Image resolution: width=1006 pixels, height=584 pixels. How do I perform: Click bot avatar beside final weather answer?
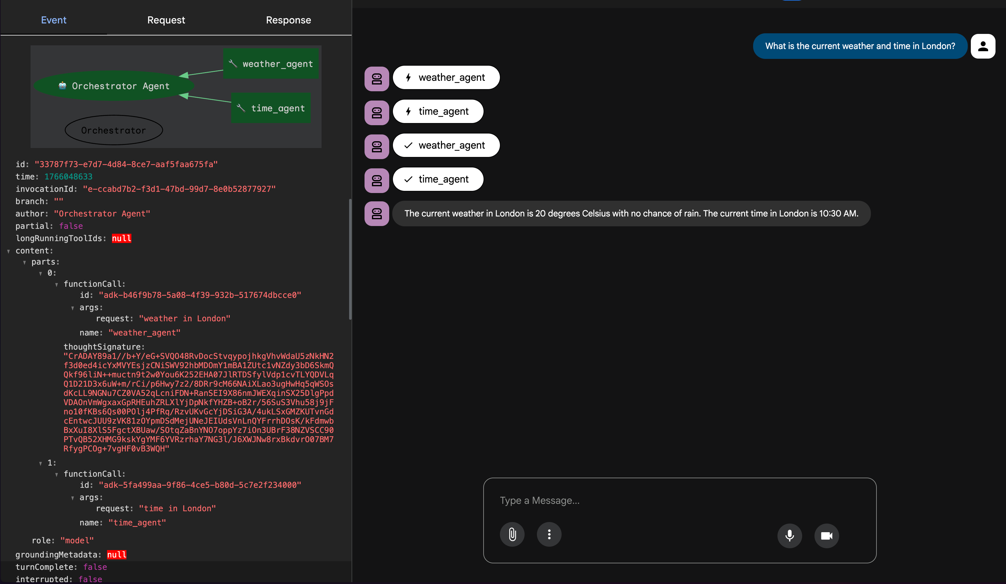point(377,214)
